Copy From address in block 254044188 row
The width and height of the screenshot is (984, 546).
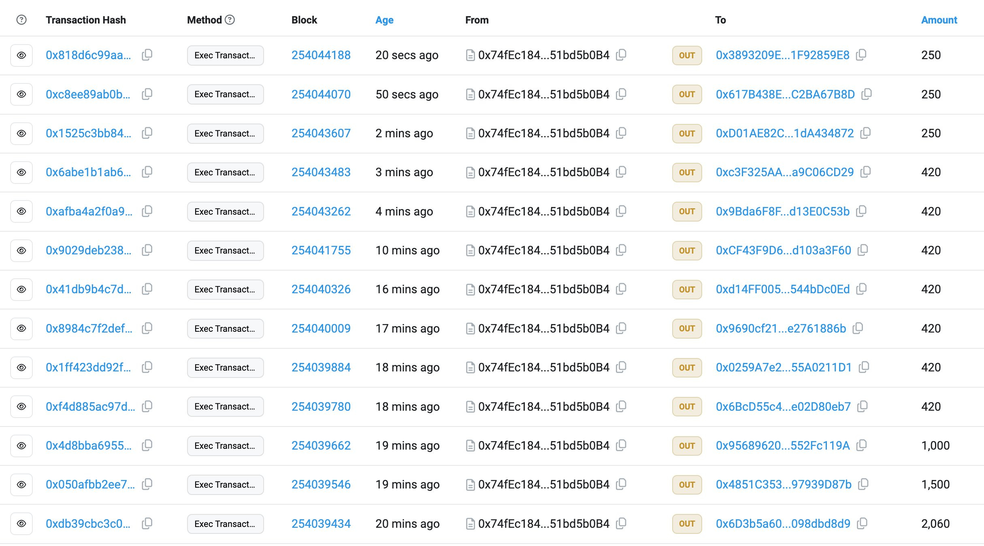(x=621, y=55)
